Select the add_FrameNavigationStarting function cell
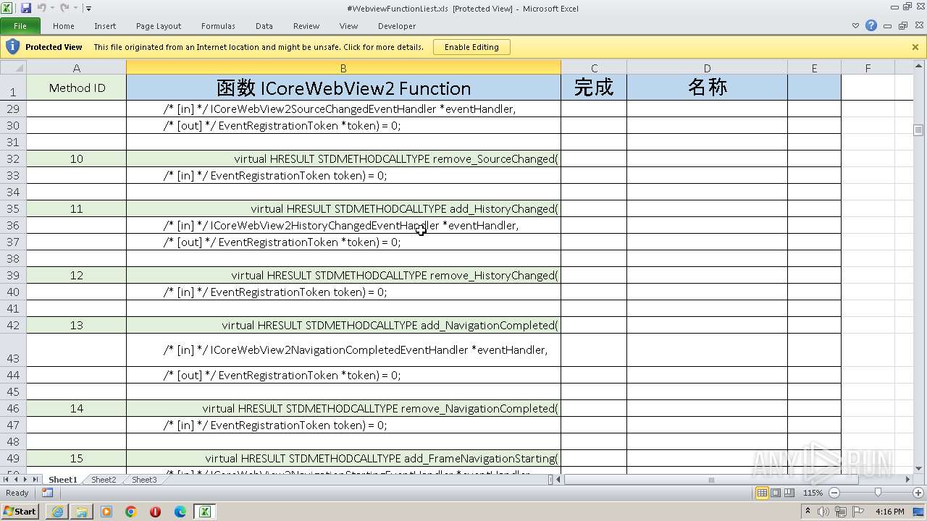The width and height of the screenshot is (927, 521). click(x=343, y=458)
